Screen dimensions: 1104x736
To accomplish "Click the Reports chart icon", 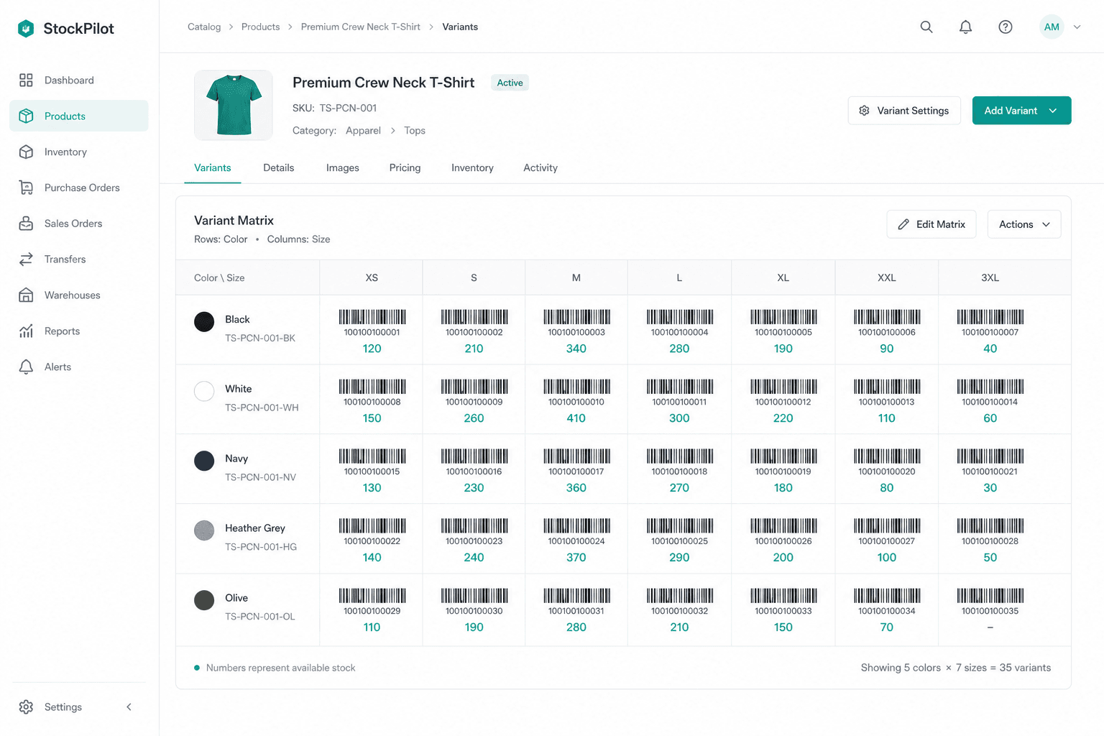I will coord(26,331).
